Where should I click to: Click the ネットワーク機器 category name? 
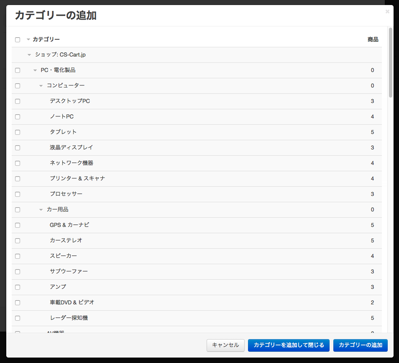pyautogui.click(x=71, y=163)
